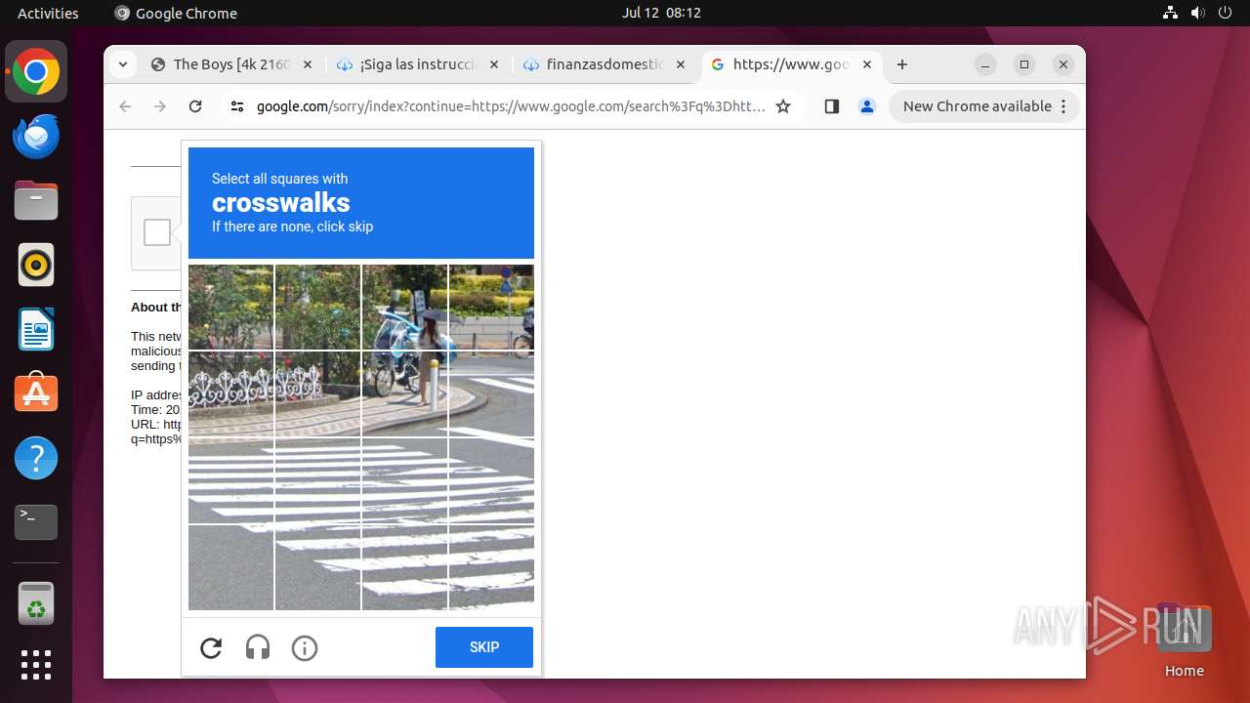Go forward in browser history

point(160,106)
